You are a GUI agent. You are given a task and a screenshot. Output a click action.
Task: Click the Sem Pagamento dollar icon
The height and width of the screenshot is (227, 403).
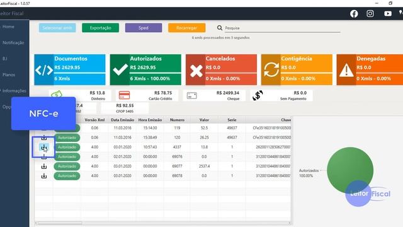coord(258,95)
